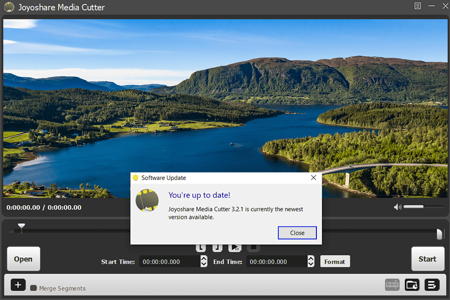Open the Format settings
The height and width of the screenshot is (300, 450).
point(335,261)
